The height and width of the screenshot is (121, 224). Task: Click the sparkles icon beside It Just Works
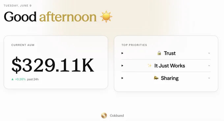pyautogui.click(x=150, y=65)
